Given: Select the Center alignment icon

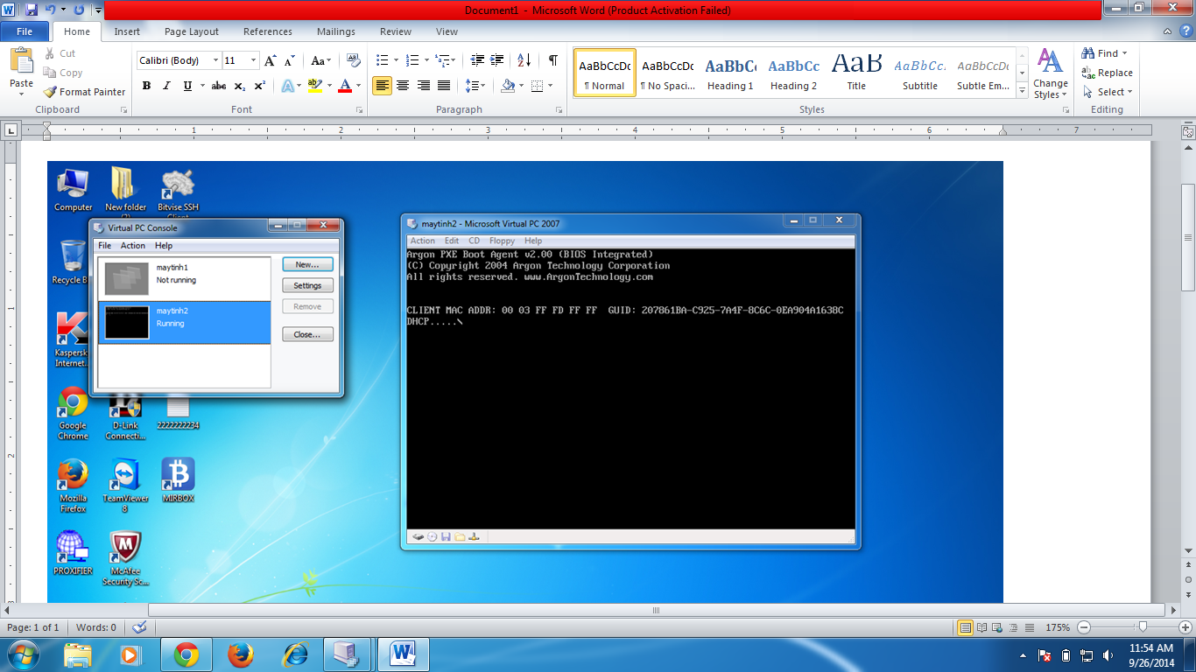Looking at the screenshot, I should click(403, 86).
